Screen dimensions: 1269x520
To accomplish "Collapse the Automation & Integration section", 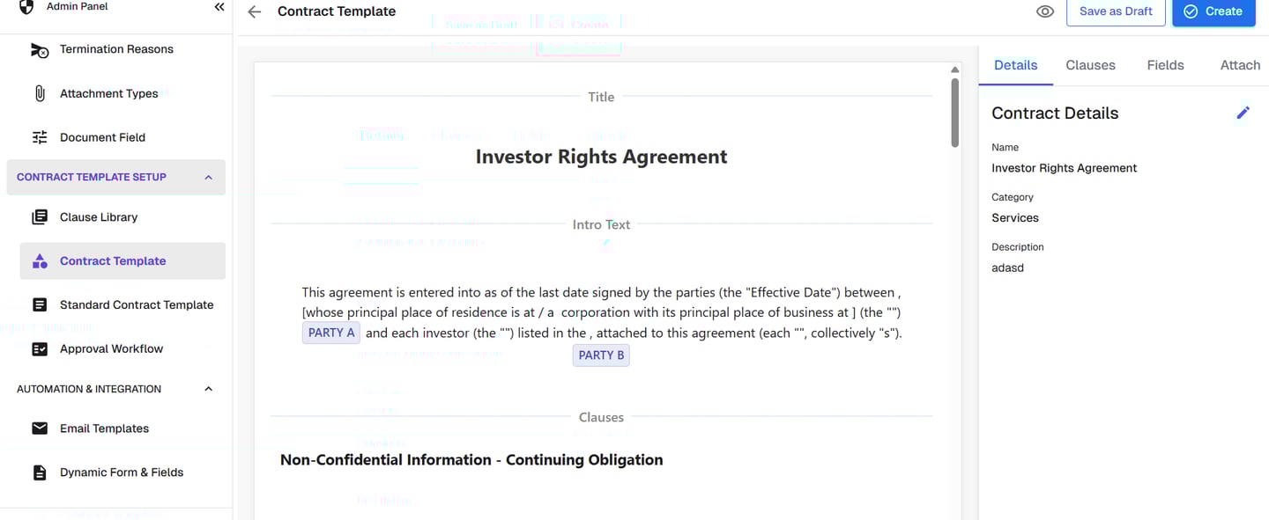I will pos(209,389).
